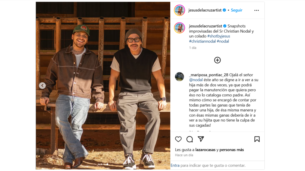The width and height of the screenshot is (305, 171).
Task: Go to previous photo in carousel
Action: [x=42, y=85]
